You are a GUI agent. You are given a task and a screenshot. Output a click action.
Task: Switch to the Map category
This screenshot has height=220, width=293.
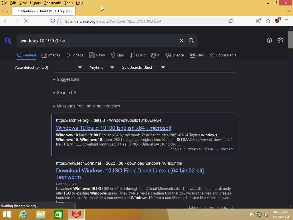click(x=118, y=55)
